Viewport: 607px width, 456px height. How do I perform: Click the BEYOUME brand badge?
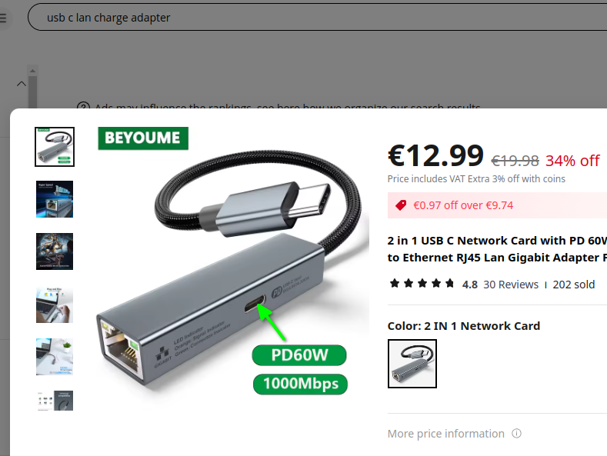click(143, 138)
